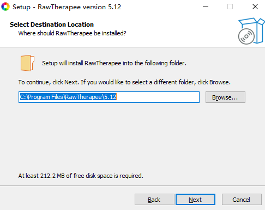Close the RawTherapee setup window

point(255,7)
